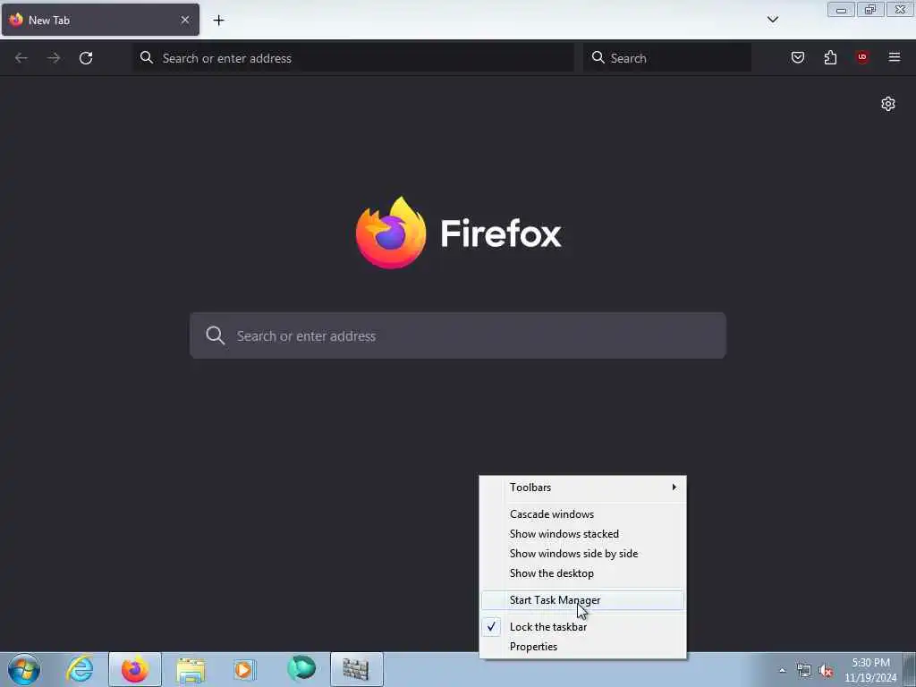The width and height of the screenshot is (916, 687).
Task: Focus the toolbar Search box
Action: point(667,58)
